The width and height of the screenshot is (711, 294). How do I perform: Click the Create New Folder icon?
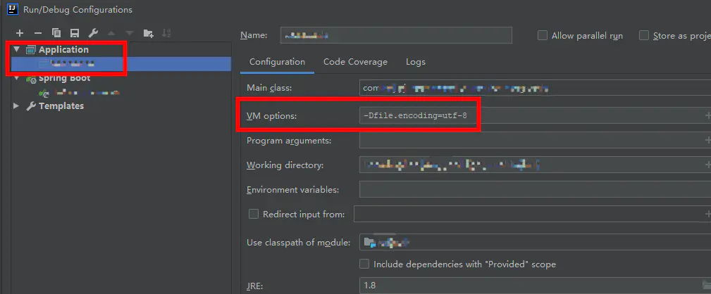point(148,33)
